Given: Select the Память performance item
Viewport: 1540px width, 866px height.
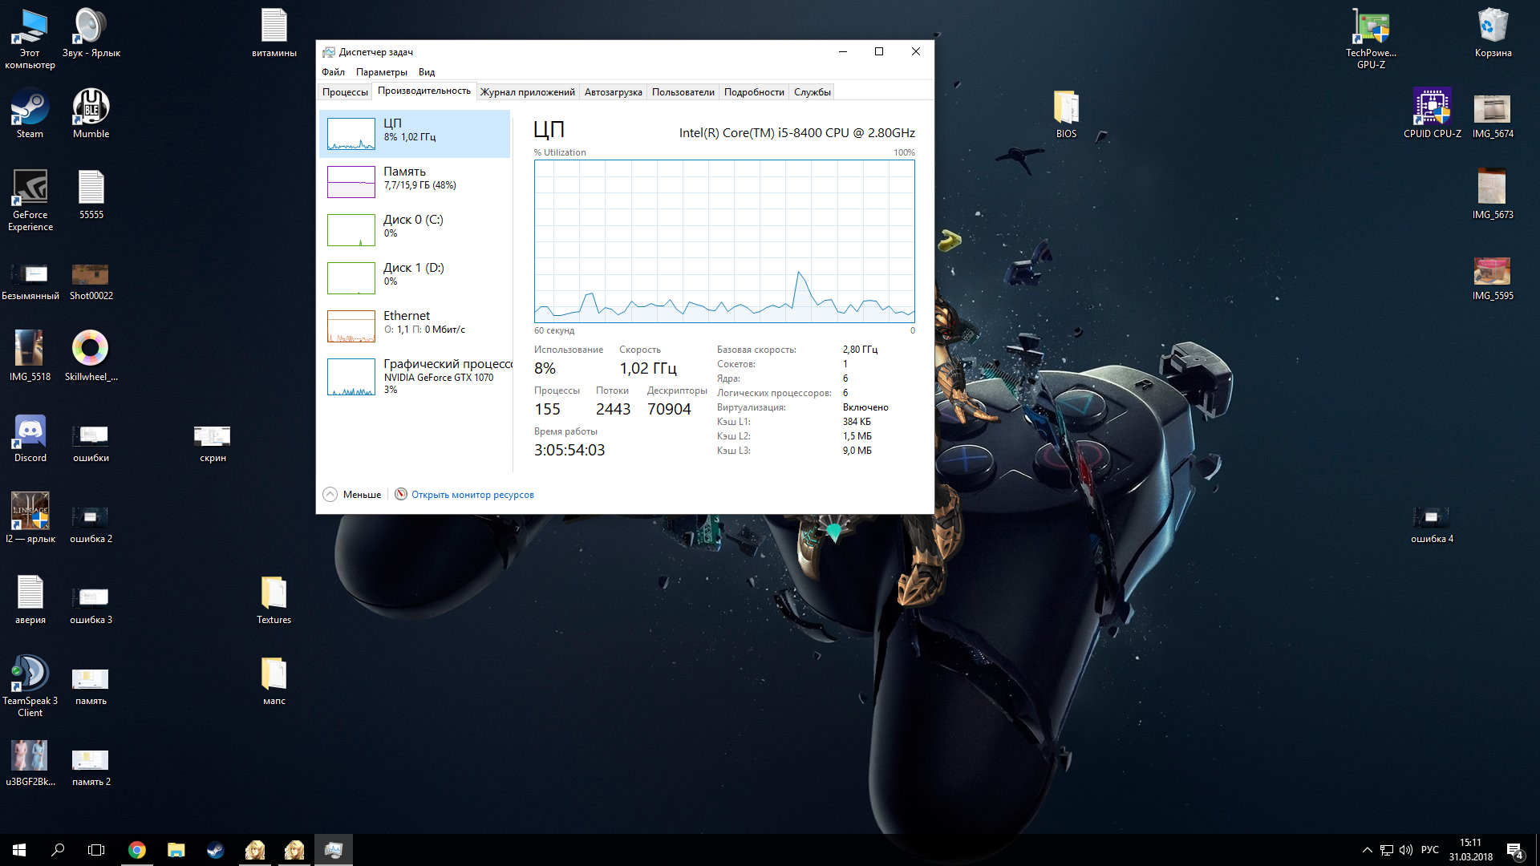Looking at the screenshot, I should [x=415, y=182].
